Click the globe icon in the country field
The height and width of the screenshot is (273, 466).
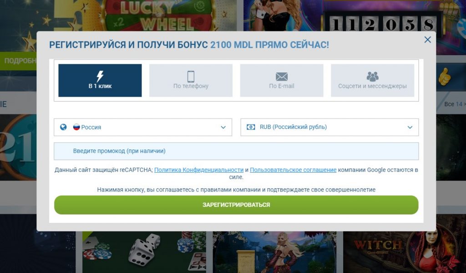(63, 127)
